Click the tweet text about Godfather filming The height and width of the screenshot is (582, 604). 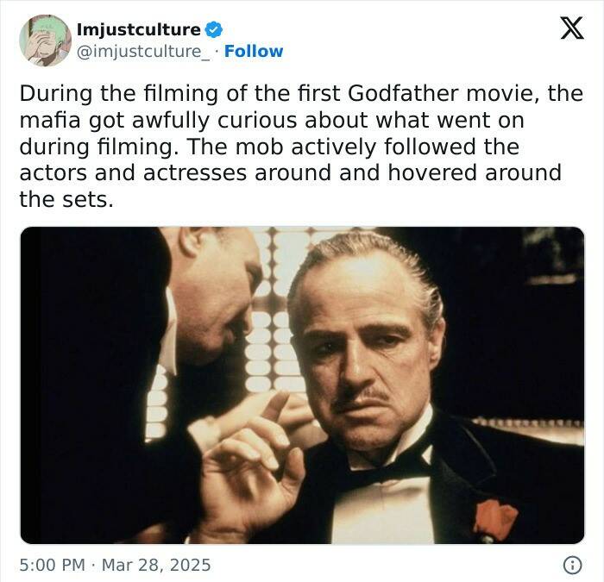point(301,147)
